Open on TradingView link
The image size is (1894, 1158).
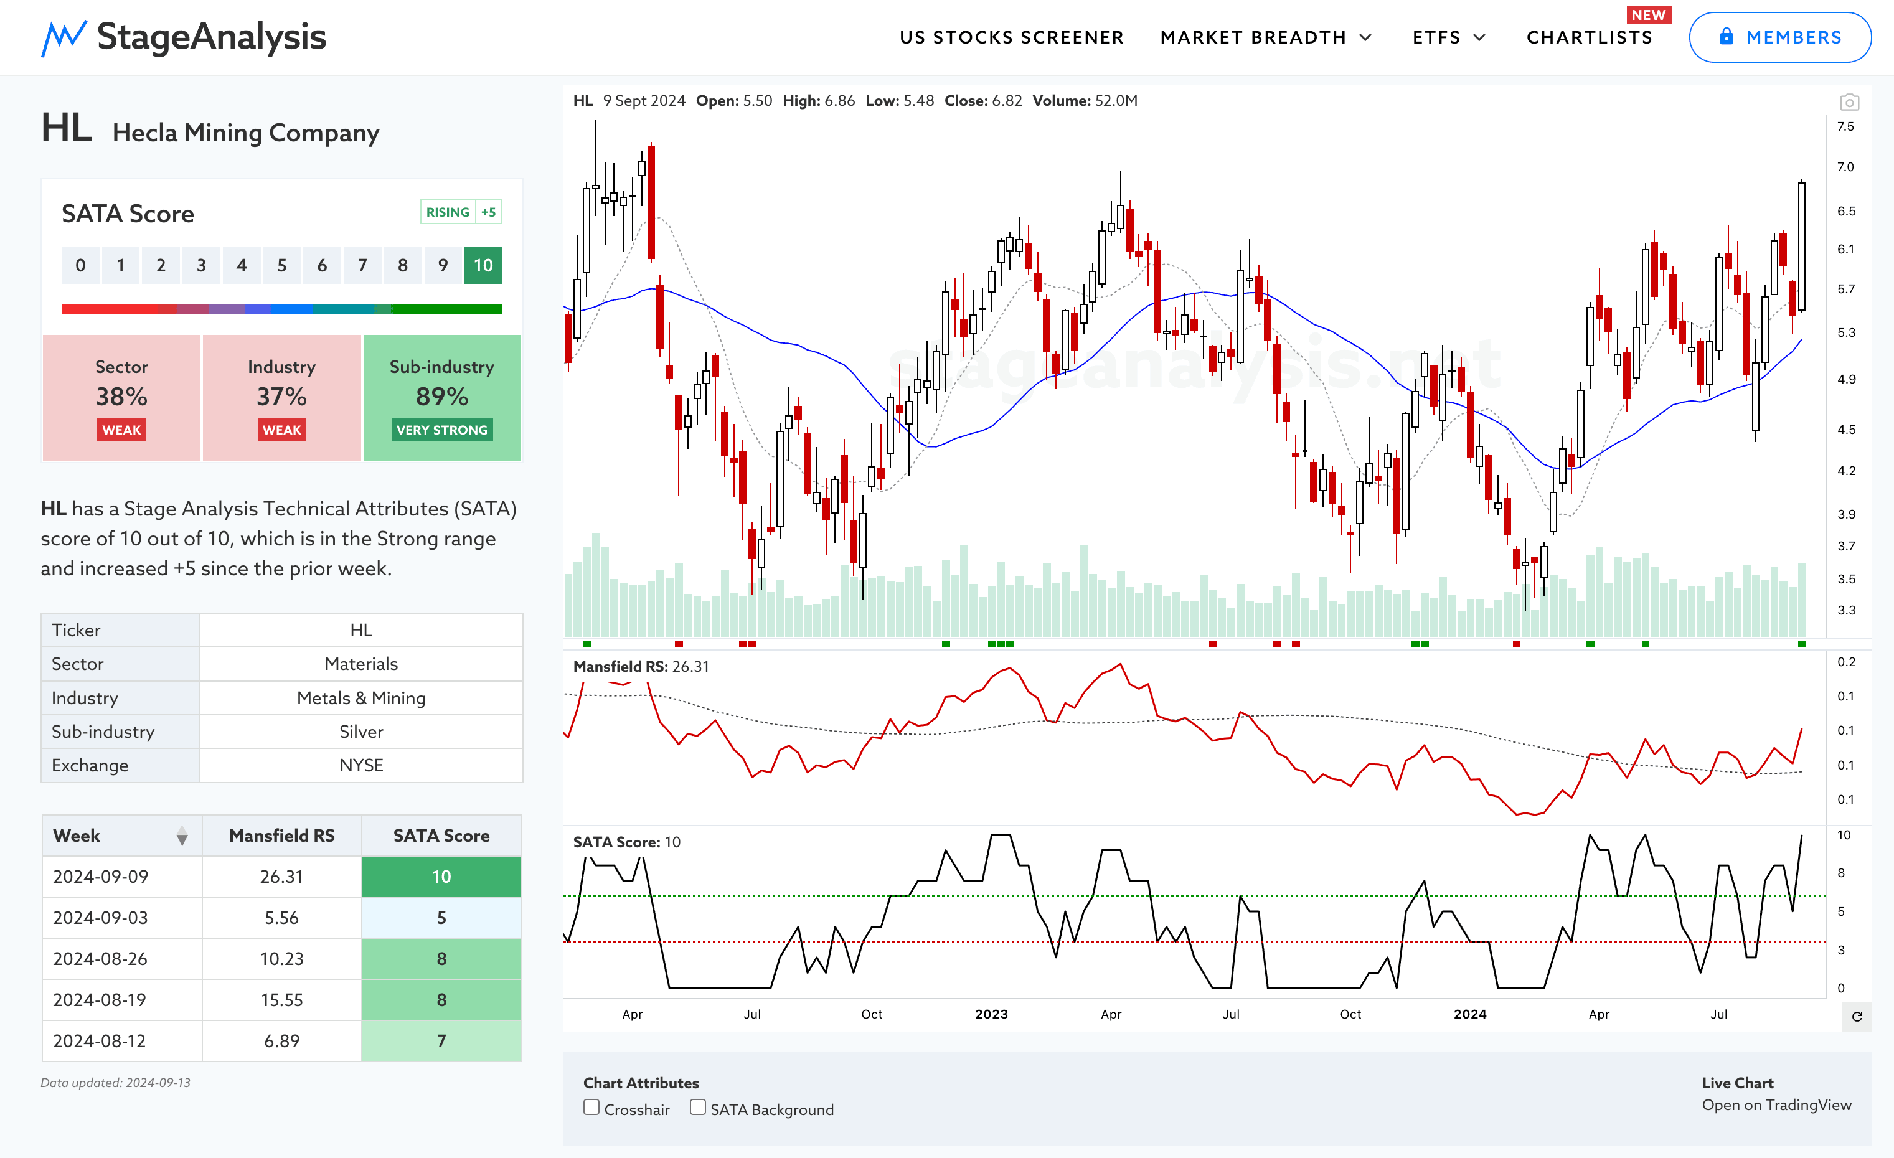(x=1776, y=1105)
